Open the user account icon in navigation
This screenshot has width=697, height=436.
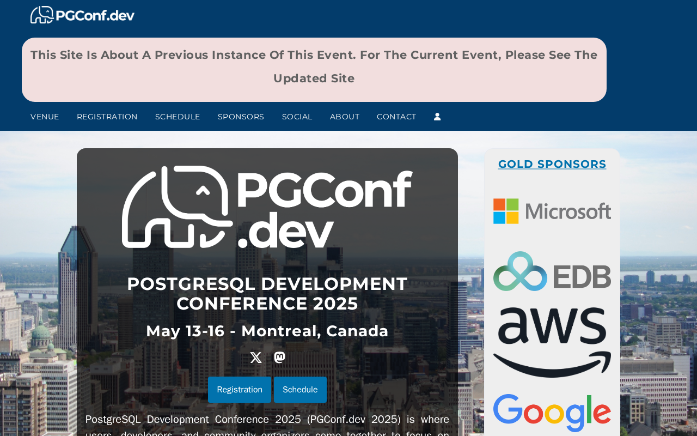437,117
